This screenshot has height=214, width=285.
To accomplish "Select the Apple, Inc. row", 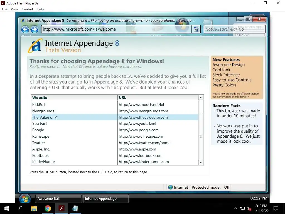I will tap(115, 149).
